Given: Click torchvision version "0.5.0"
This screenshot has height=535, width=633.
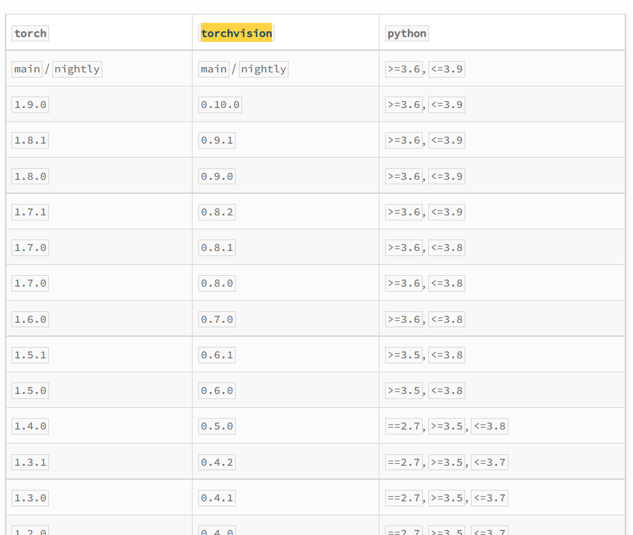Looking at the screenshot, I should point(217,426).
